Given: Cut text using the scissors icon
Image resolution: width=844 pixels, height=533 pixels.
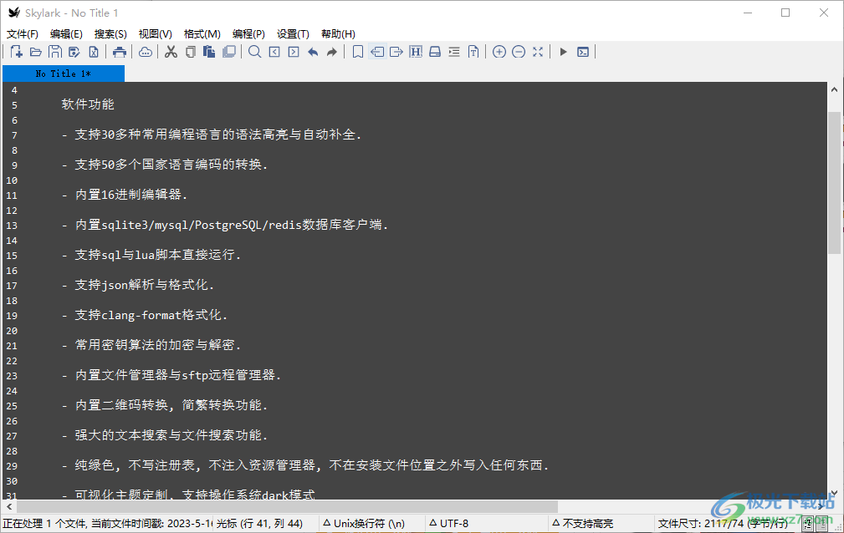Looking at the screenshot, I should pos(170,51).
